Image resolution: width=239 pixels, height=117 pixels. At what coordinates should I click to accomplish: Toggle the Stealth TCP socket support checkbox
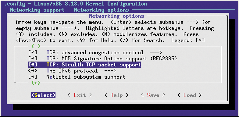coord(33,65)
